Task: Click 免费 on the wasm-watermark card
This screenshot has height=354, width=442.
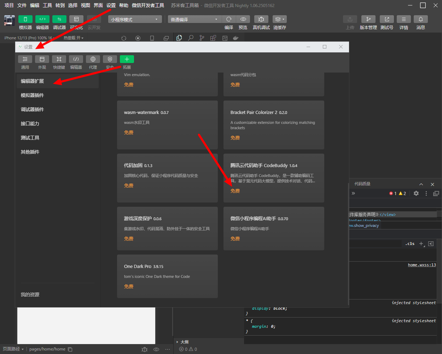Action: click(x=129, y=132)
